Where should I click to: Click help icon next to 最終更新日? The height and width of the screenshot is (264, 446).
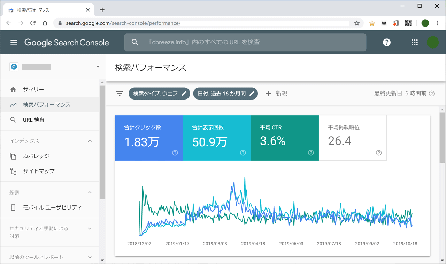click(x=432, y=94)
